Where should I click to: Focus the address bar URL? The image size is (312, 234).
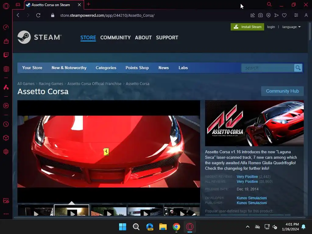[107, 15]
